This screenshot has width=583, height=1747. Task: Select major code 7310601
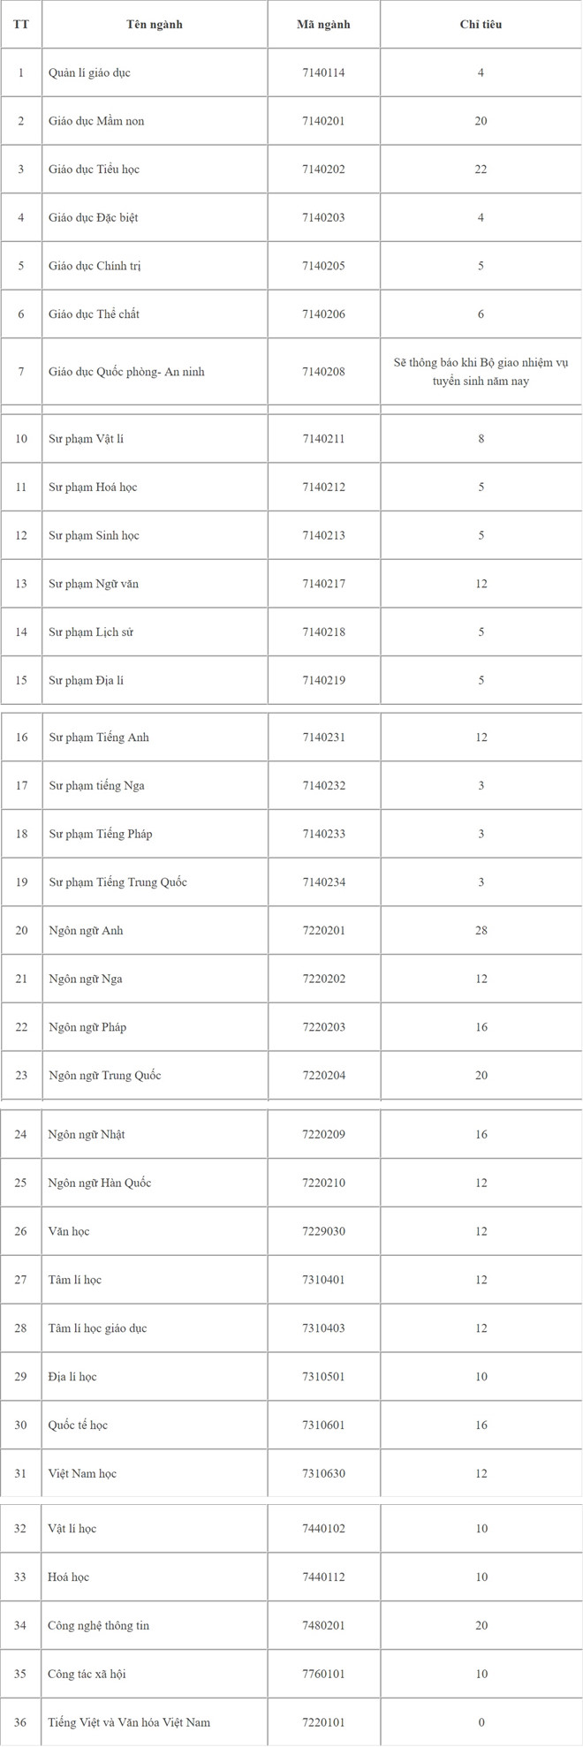(323, 1425)
